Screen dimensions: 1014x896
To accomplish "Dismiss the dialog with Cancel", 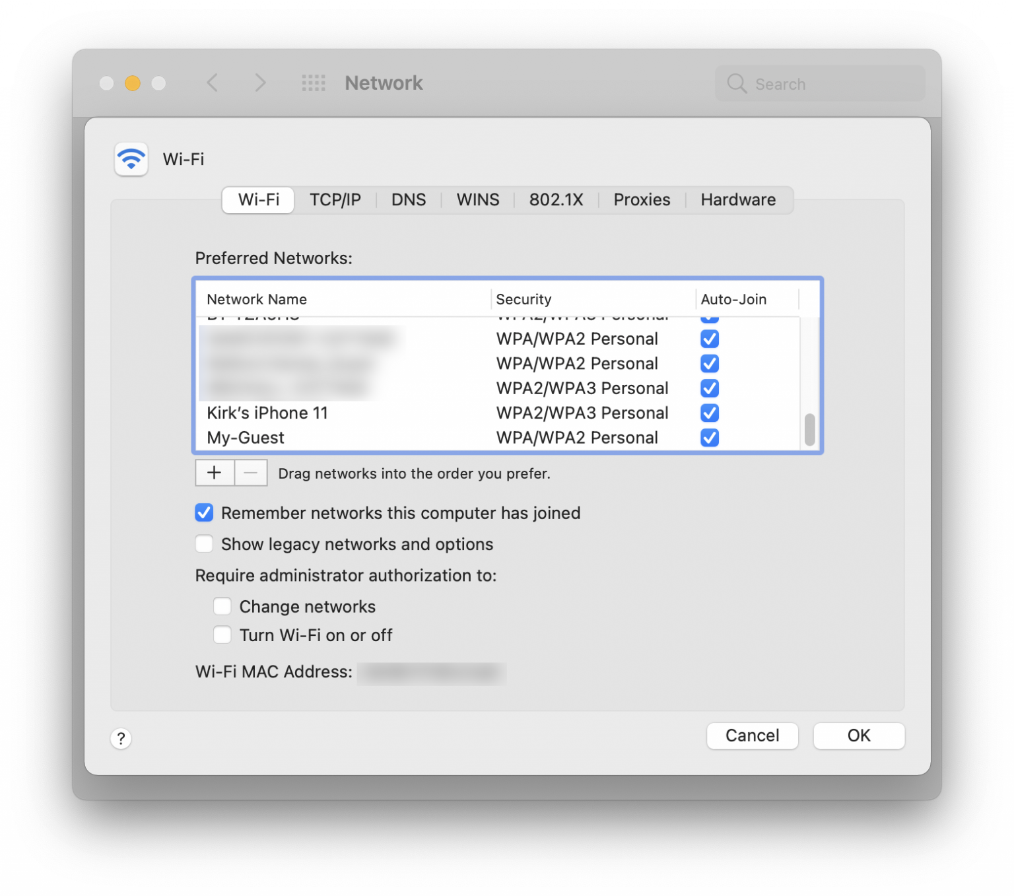I will [752, 736].
